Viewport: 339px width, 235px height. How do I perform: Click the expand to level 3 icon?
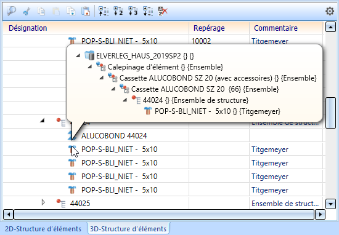coord(133,11)
